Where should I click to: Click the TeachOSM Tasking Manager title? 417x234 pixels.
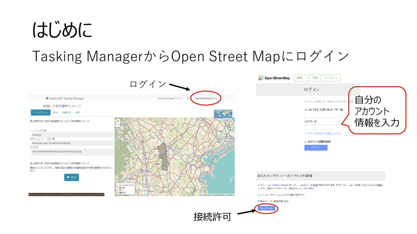(x=66, y=98)
